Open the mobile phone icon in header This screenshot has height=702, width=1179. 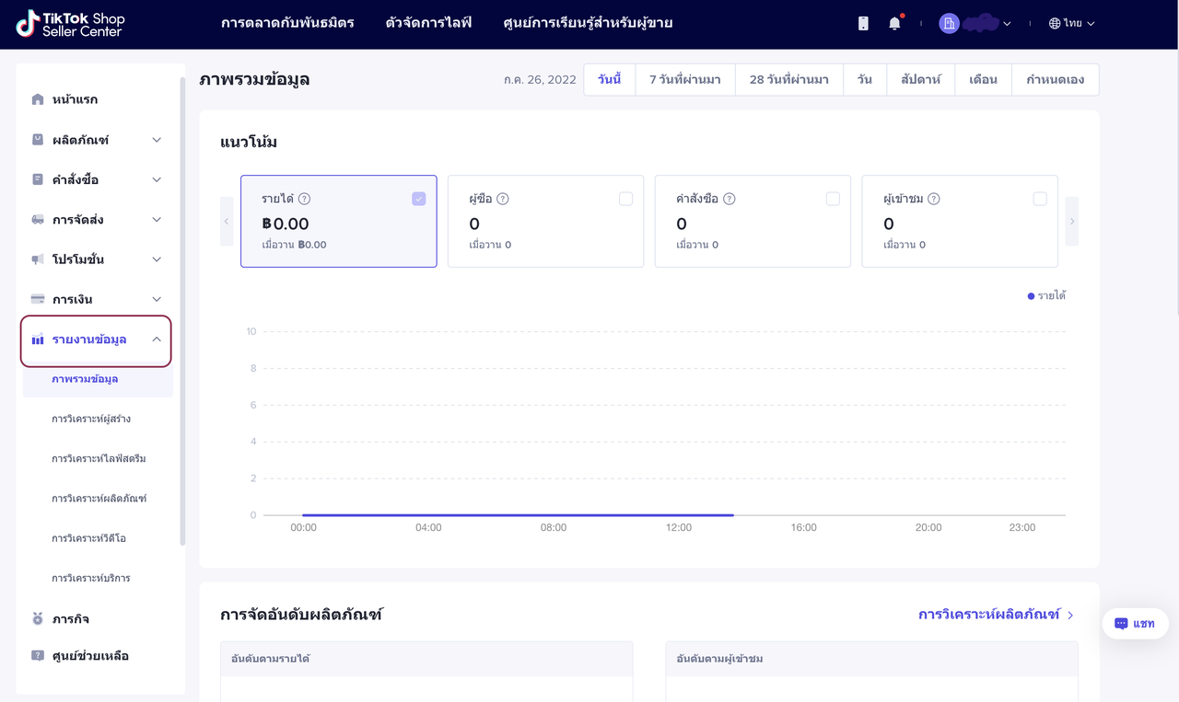coord(863,24)
